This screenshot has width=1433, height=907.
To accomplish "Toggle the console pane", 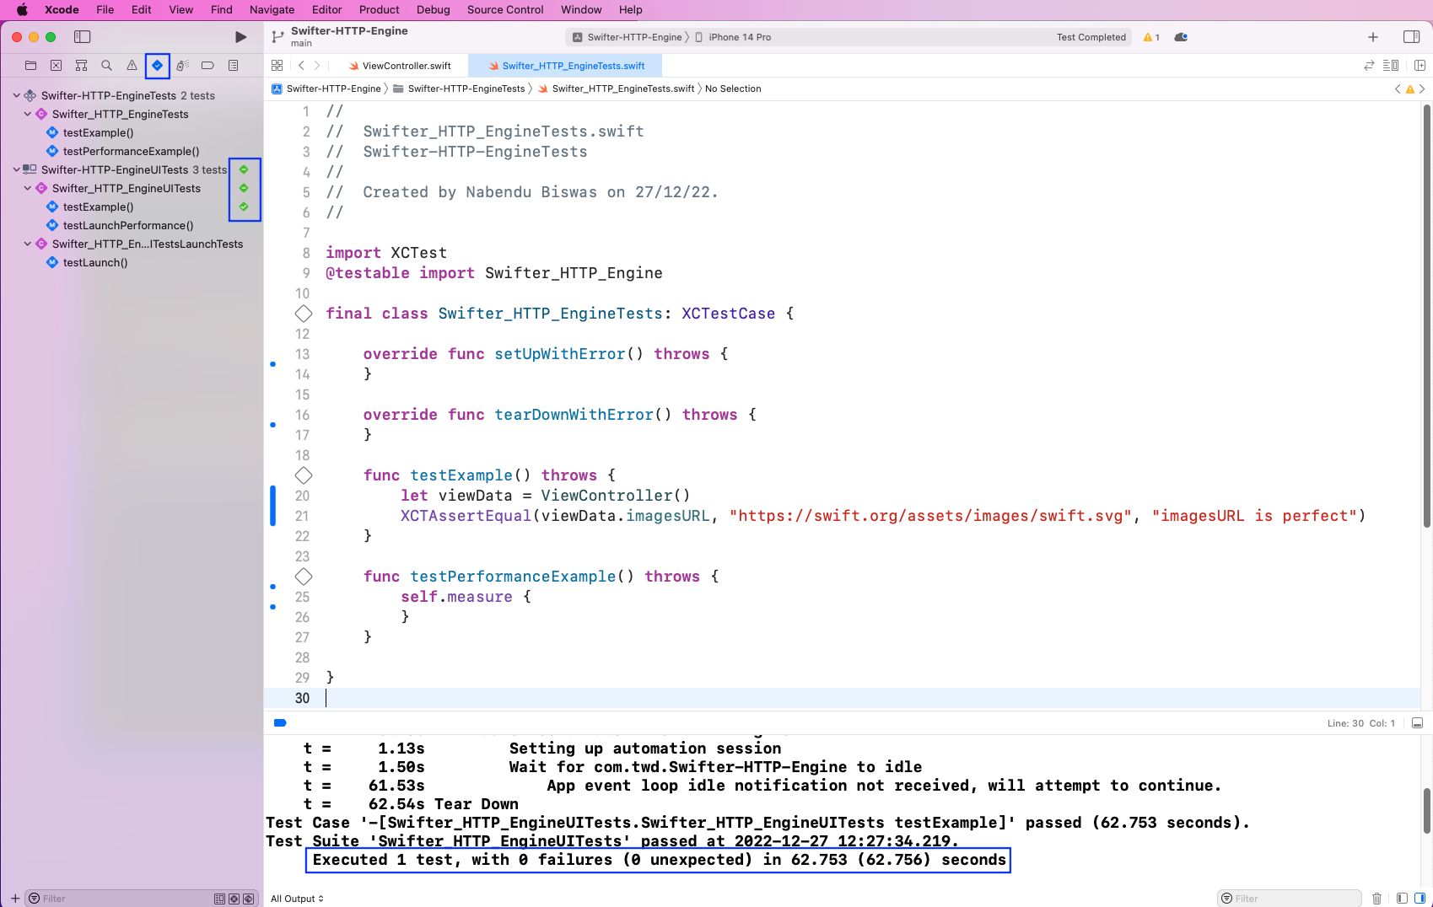I will point(1420,899).
